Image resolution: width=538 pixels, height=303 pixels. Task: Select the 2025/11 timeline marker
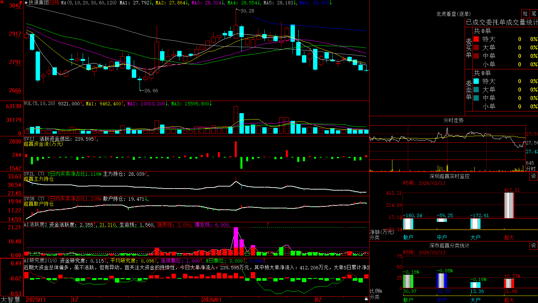(x=36, y=300)
